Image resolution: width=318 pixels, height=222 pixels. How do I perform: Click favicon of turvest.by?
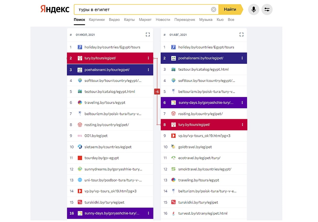[x=173, y=213]
